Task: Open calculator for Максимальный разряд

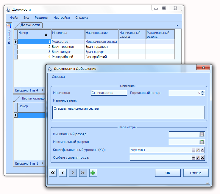Action: 202,142
